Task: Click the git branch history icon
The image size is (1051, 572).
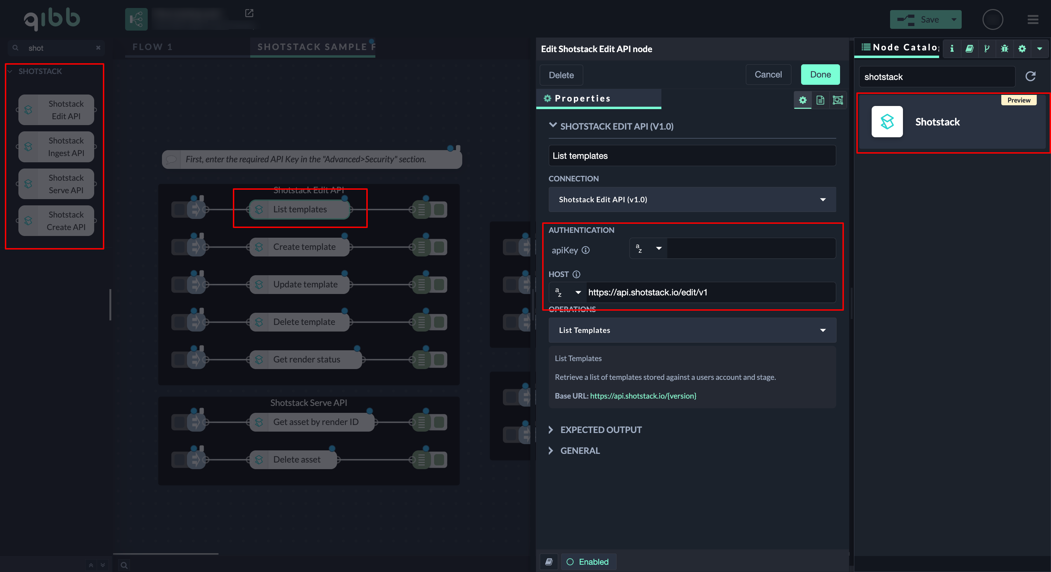Action: pos(987,49)
